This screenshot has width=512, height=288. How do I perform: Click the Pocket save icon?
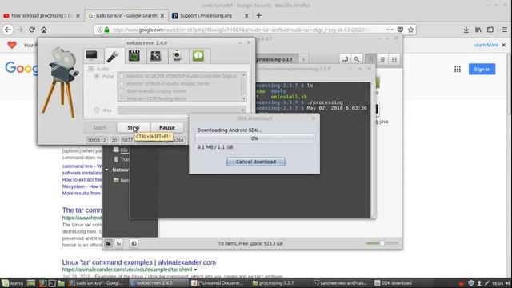pos(400,30)
